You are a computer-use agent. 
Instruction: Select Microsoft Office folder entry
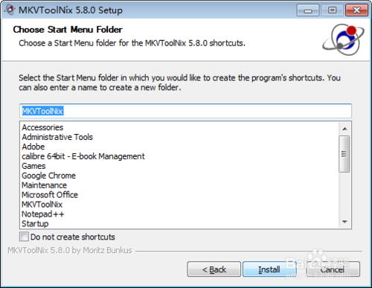[50, 195]
